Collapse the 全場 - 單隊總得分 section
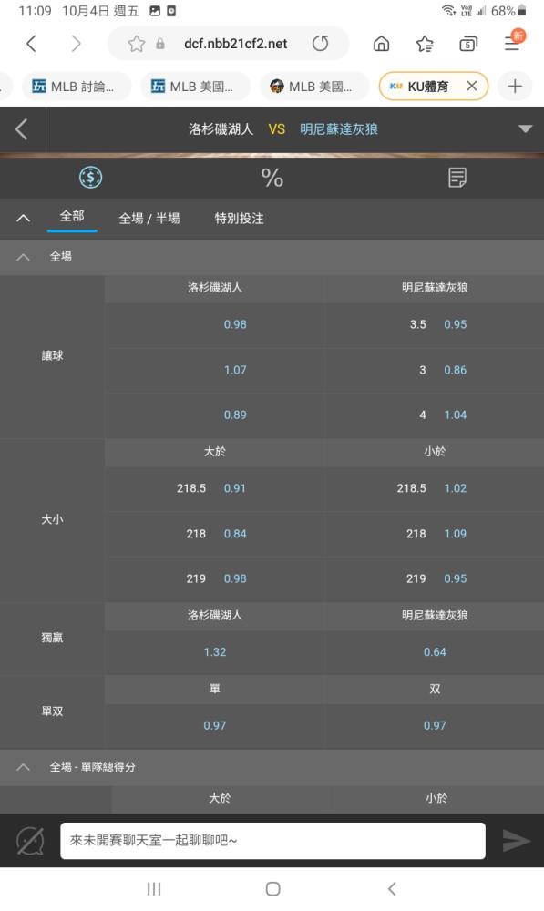The height and width of the screenshot is (911, 544). 24,767
